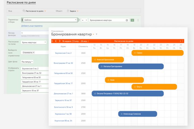Select Гайдукевича 69 кв 58 in the Отображать строки list

coord(35,77)
